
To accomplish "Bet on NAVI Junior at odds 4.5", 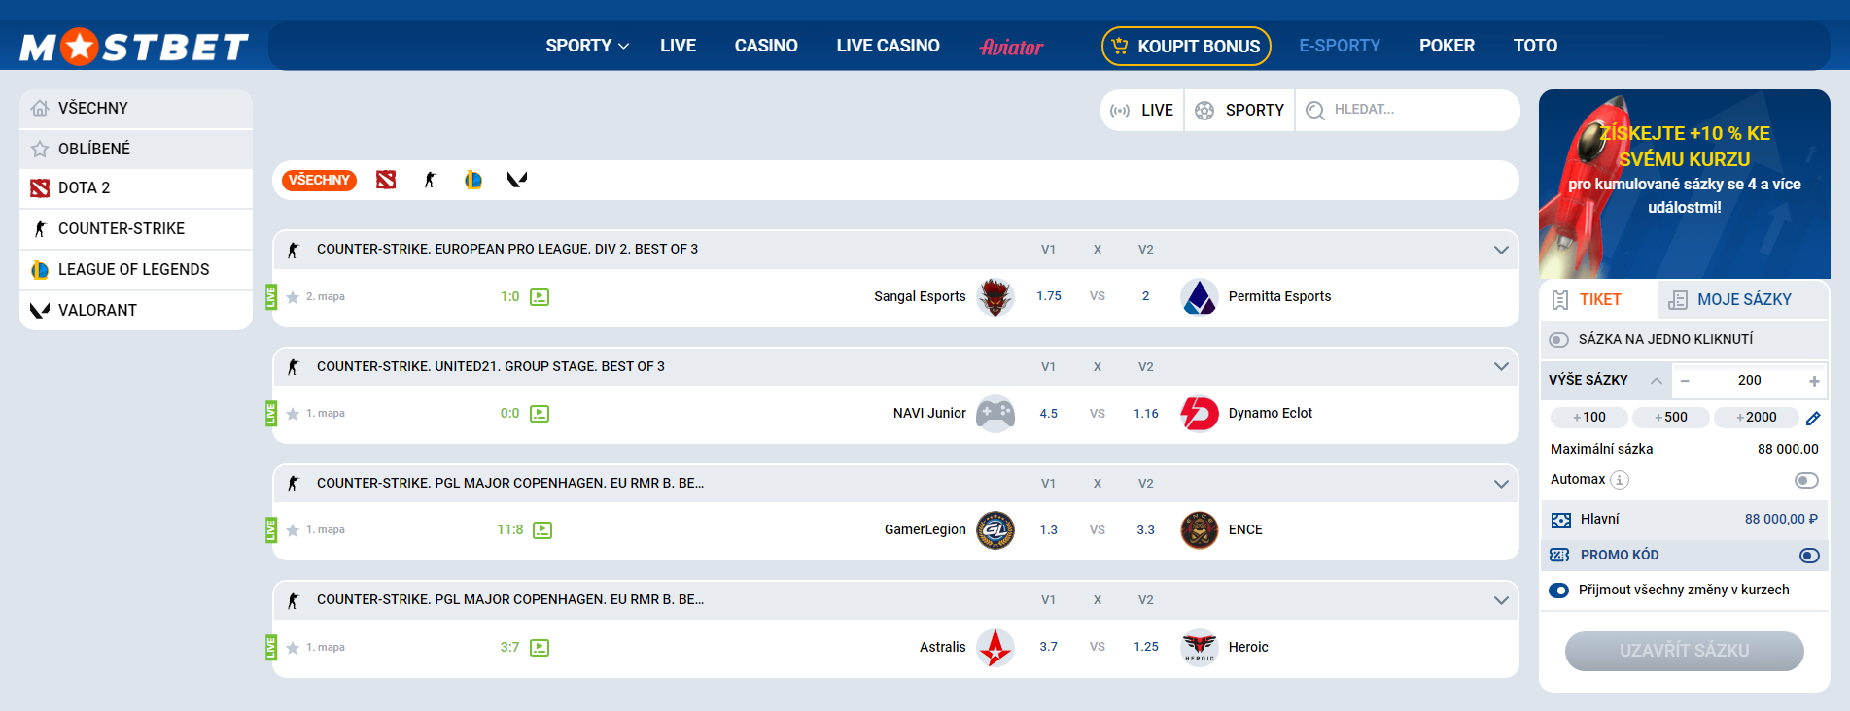I will click(1048, 414).
